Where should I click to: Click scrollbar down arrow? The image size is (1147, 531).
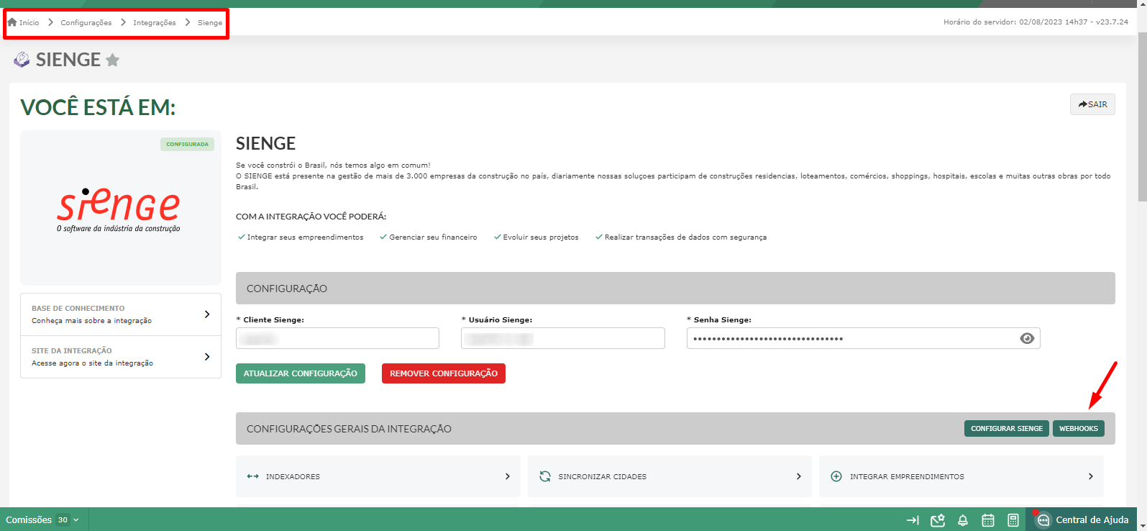[x=1142, y=526]
